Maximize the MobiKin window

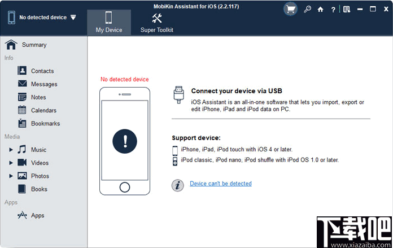tap(373, 9)
